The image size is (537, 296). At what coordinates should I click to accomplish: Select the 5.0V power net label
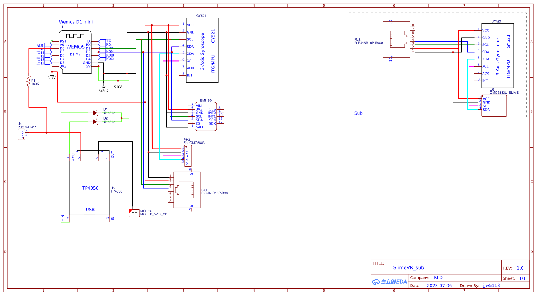(118, 87)
